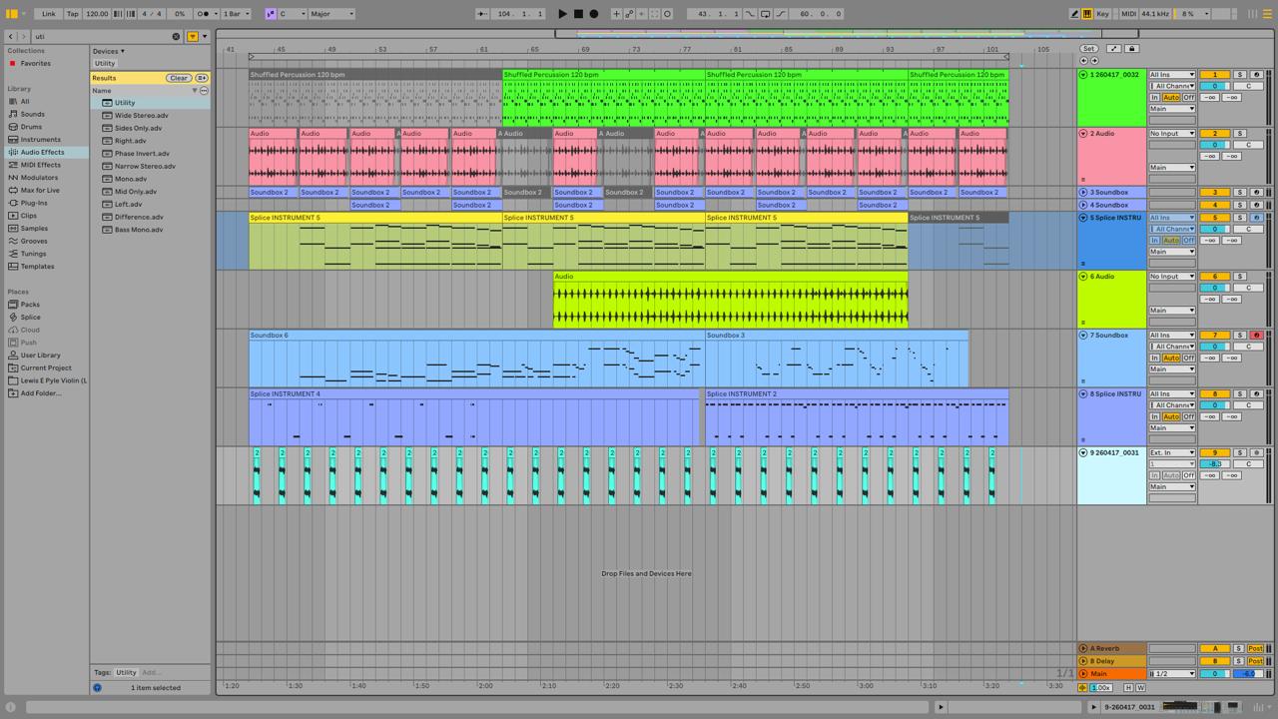Open 2 Audio No Input dropdown
The height and width of the screenshot is (719, 1278).
(x=1172, y=134)
